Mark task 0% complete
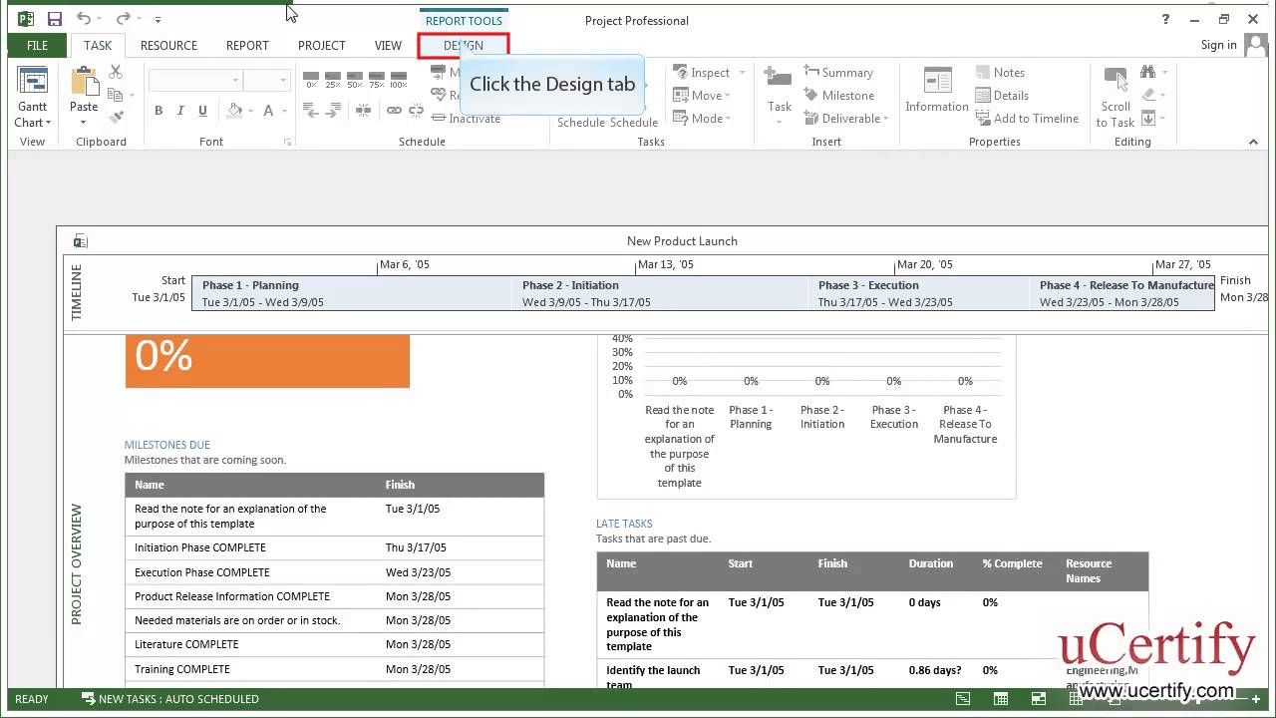The height and width of the screenshot is (718, 1276). point(311,79)
